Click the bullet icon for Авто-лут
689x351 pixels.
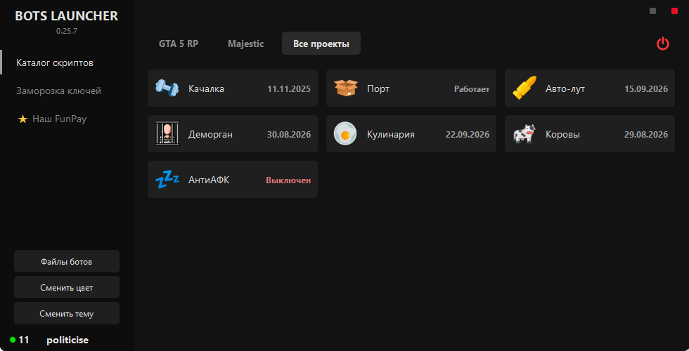click(524, 88)
